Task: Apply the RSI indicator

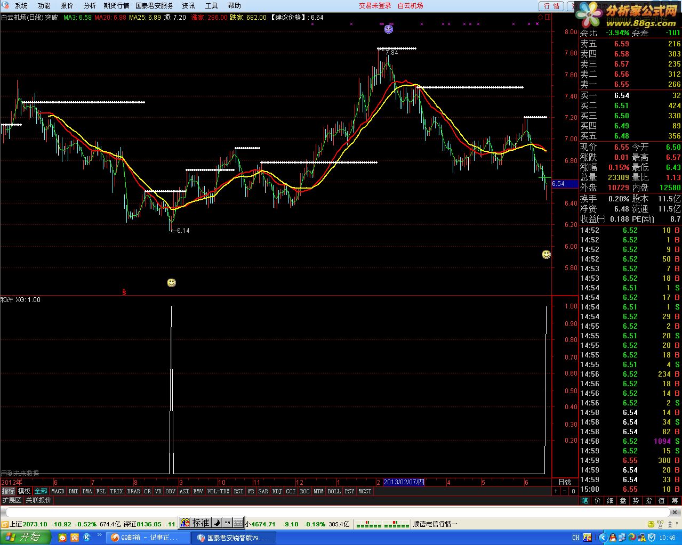Action: pos(238,491)
